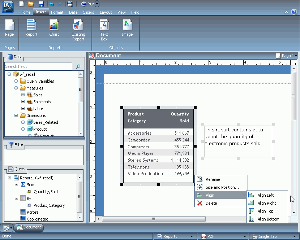Open a file using the folder icon
The width and height of the screenshot is (300, 240).
(31, 4)
